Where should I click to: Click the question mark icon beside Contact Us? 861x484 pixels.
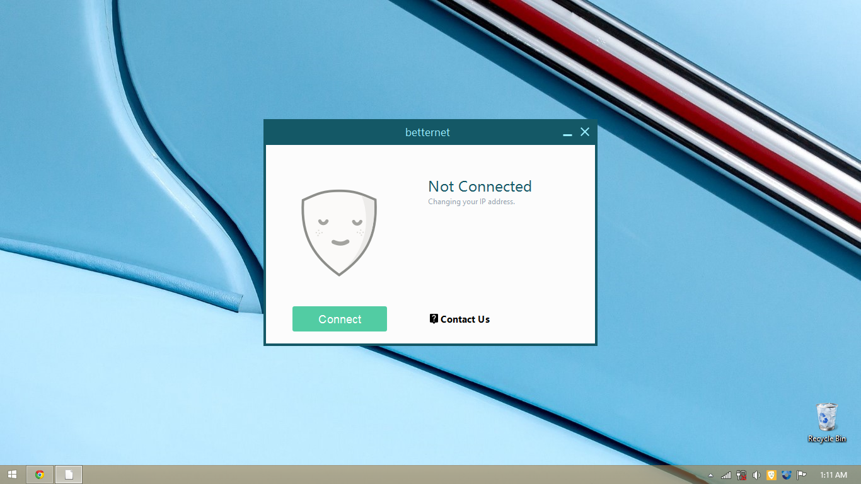click(x=434, y=319)
